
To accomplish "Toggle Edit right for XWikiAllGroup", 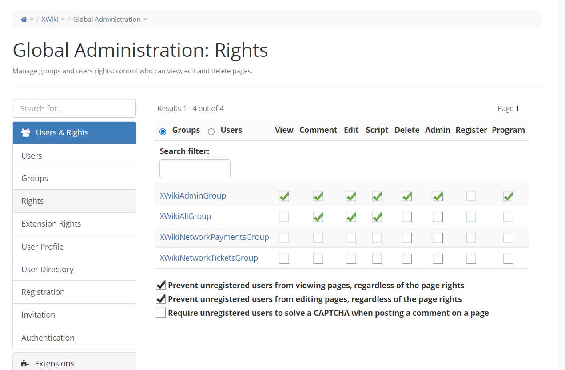I will (x=351, y=217).
